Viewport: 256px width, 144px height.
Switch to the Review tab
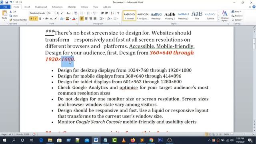pos(84,7)
